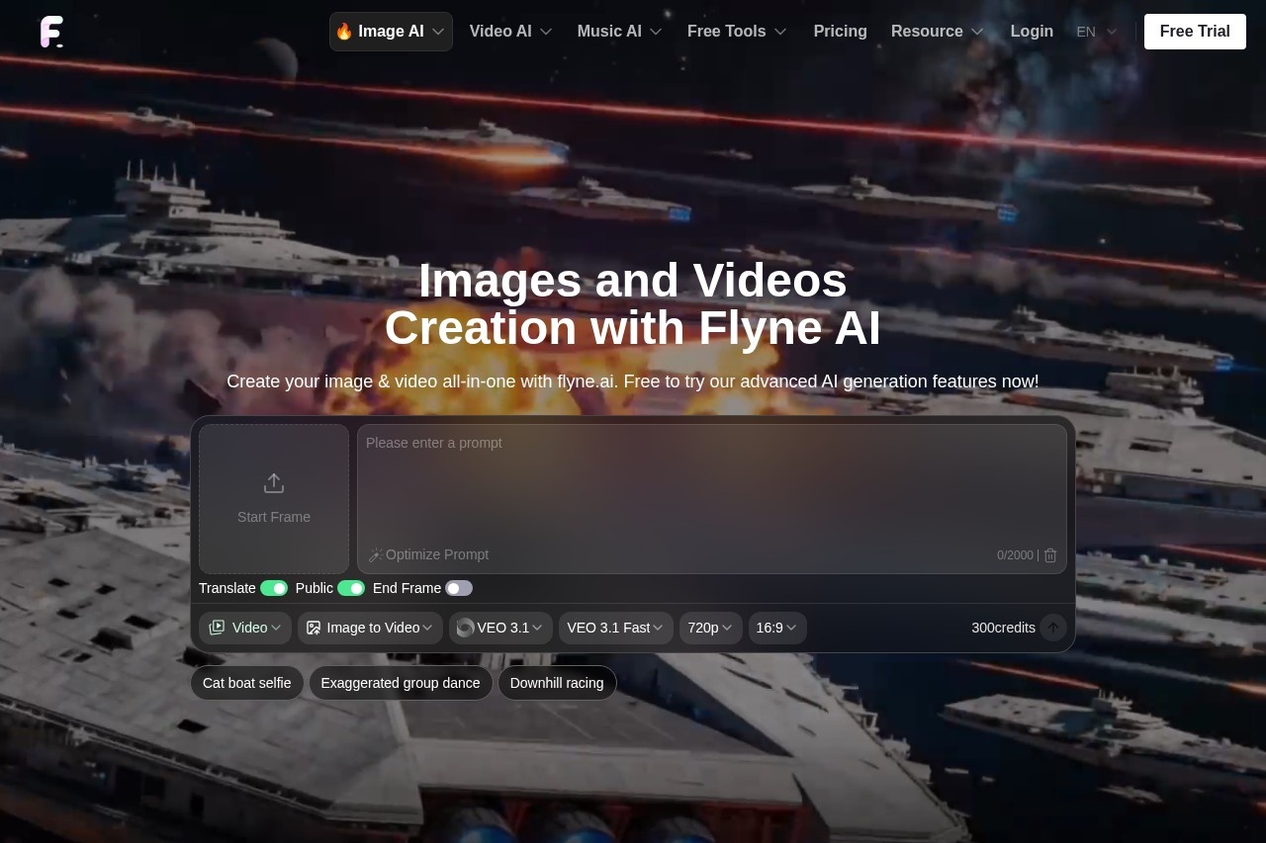Disable the Translate toggle

tap(274, 588)
